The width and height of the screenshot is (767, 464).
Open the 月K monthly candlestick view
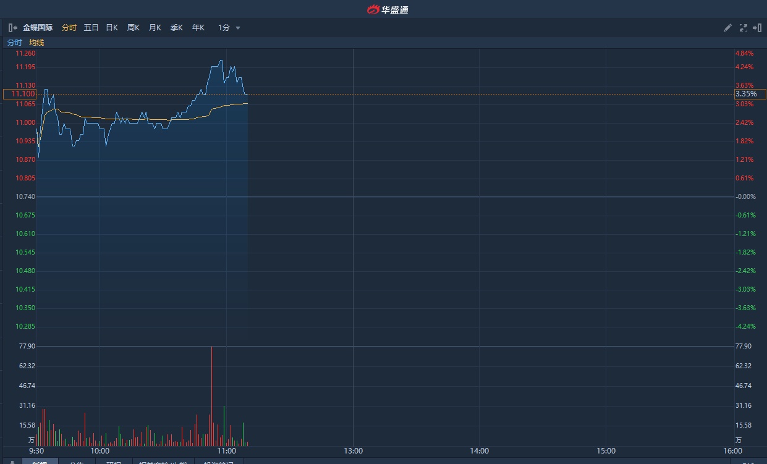[155, 28]
